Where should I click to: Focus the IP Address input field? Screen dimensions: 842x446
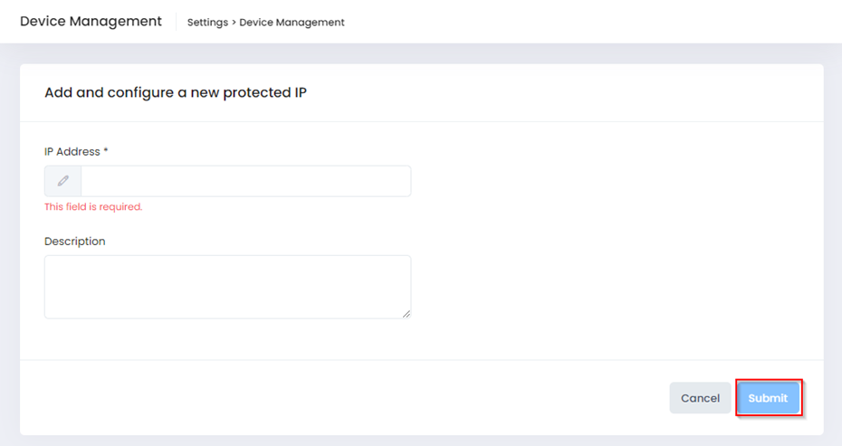(245, 181)
